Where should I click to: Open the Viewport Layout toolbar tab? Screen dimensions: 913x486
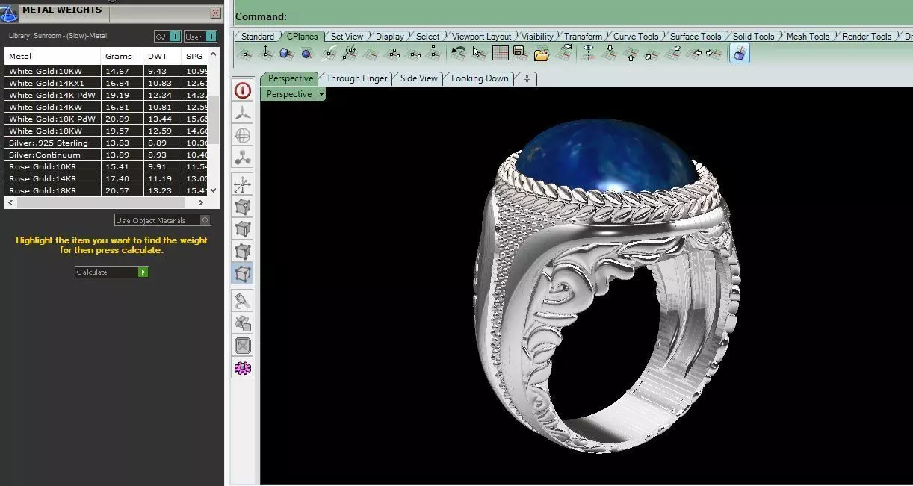(x=482, y=36)
